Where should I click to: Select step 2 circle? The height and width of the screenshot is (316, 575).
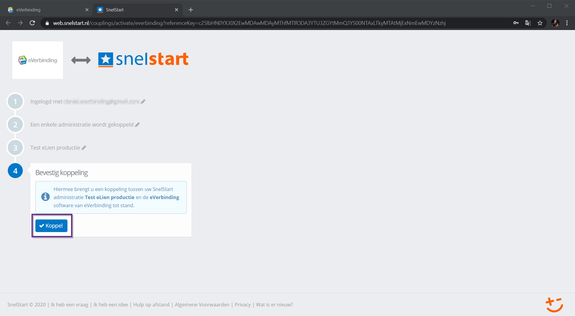coord(15,125)
